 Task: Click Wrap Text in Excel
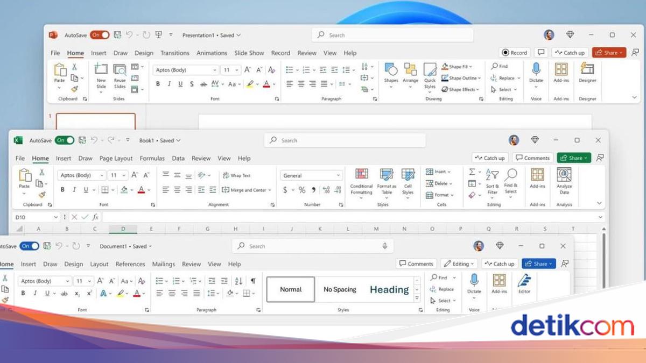(x=236, y=175)
